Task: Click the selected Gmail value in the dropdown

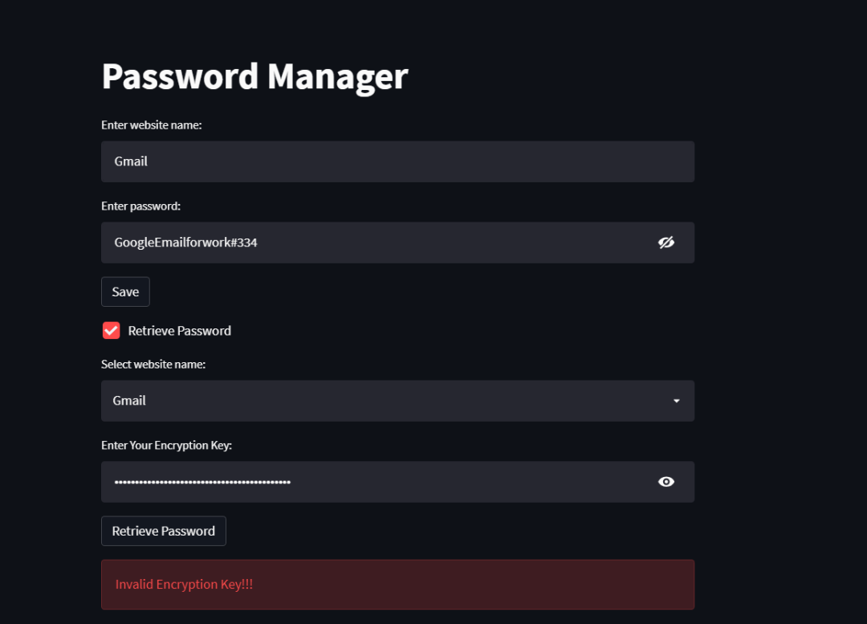Action: tap(129, 401)
